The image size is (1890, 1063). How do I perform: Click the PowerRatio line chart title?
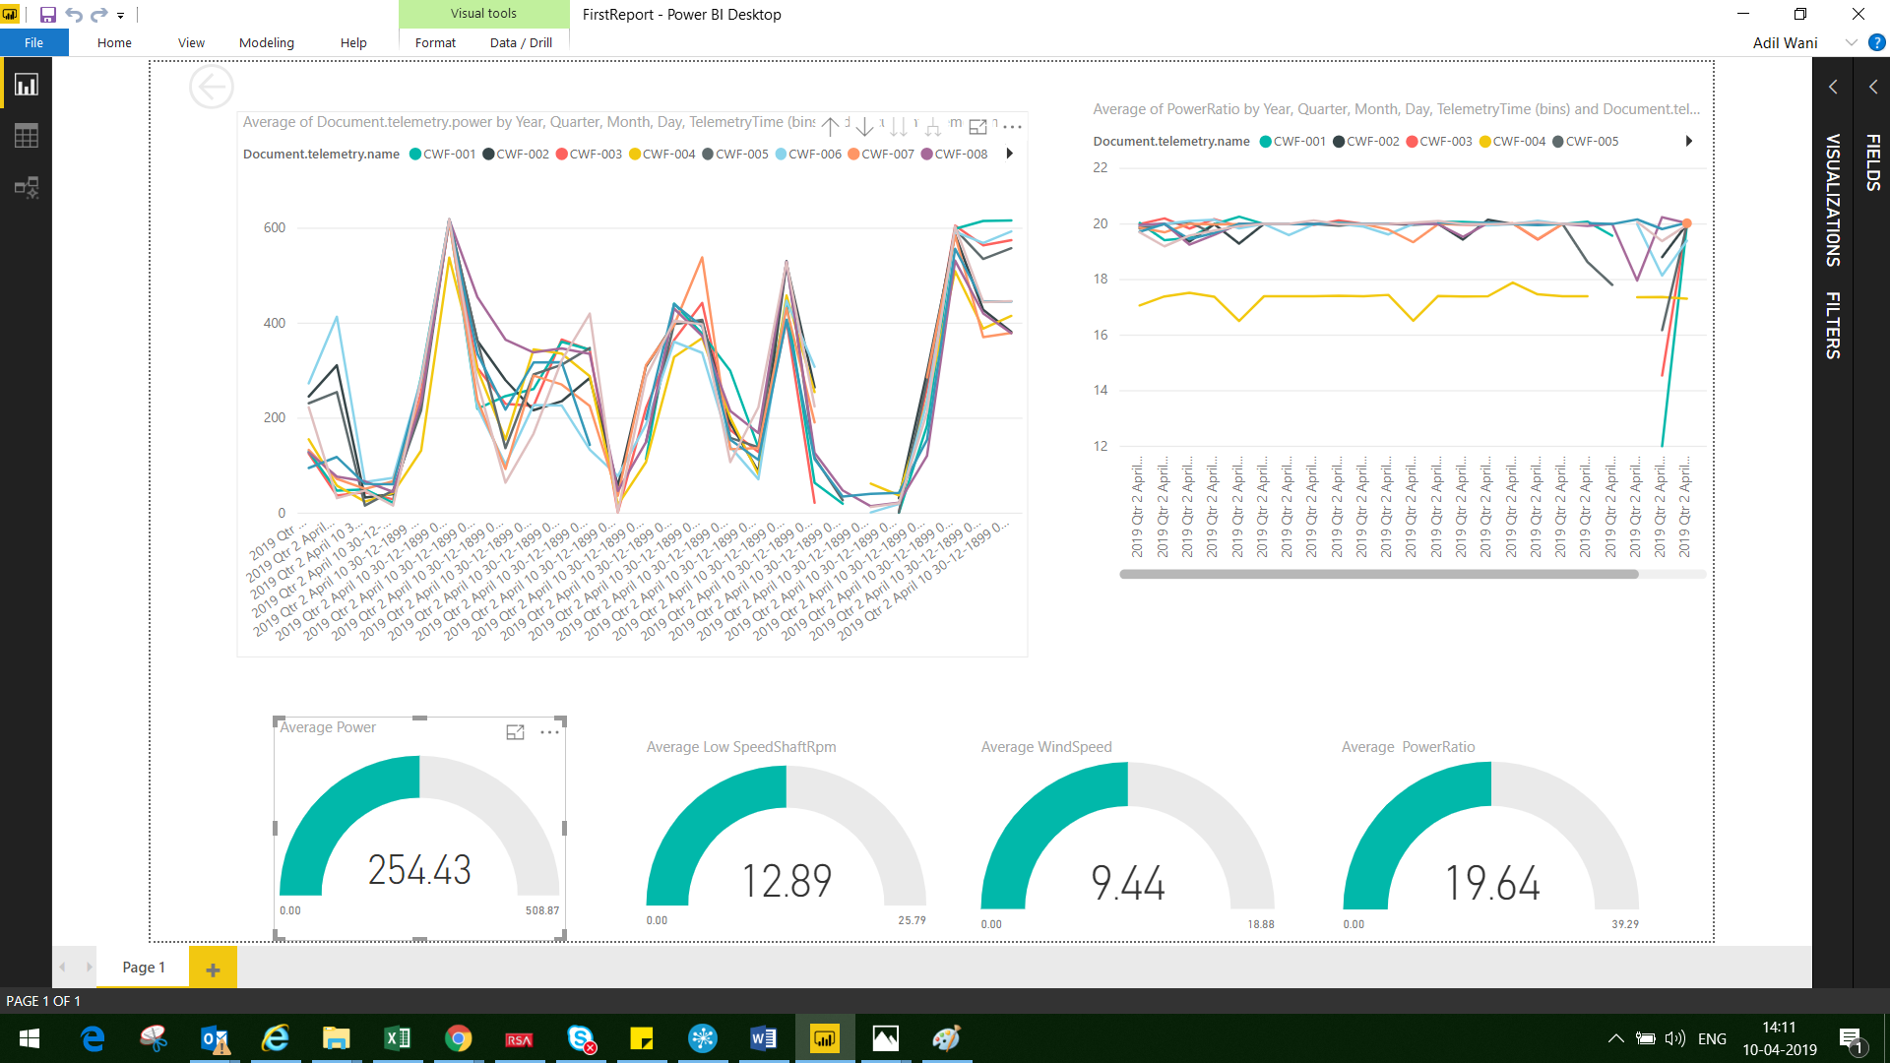coord(1396,109)
